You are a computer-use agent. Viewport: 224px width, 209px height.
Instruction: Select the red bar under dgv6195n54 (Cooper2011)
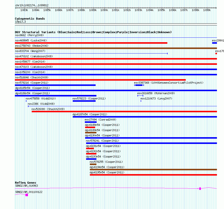[x=154, y=175]
